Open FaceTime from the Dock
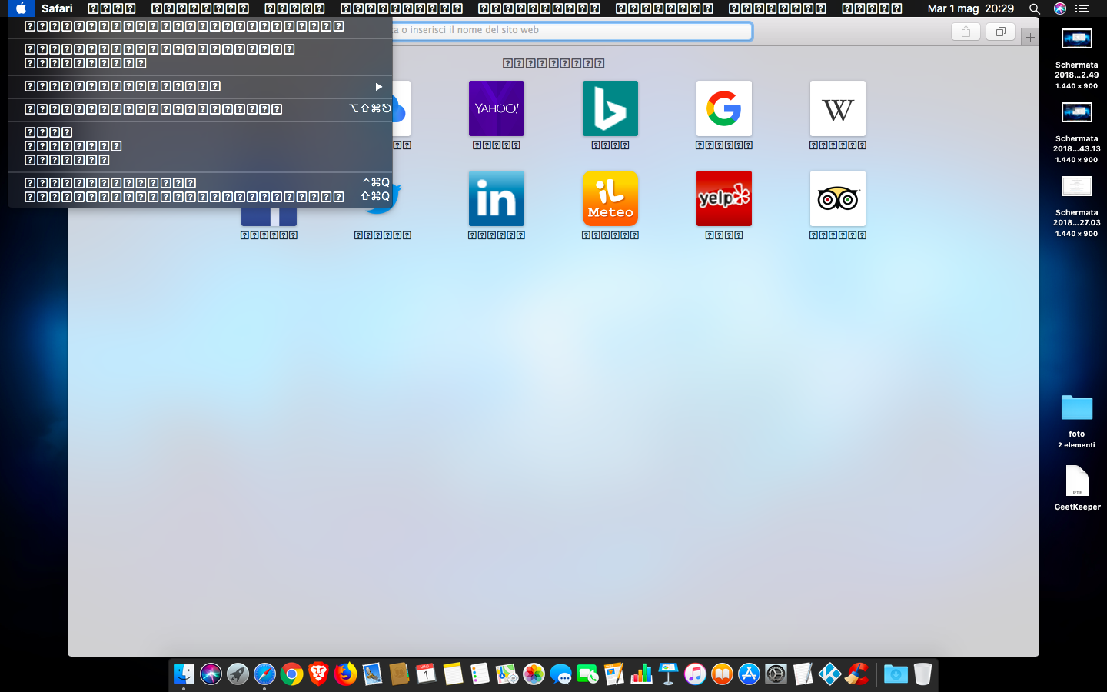This screenshot has height=692, width=1107. click(587, 674)
